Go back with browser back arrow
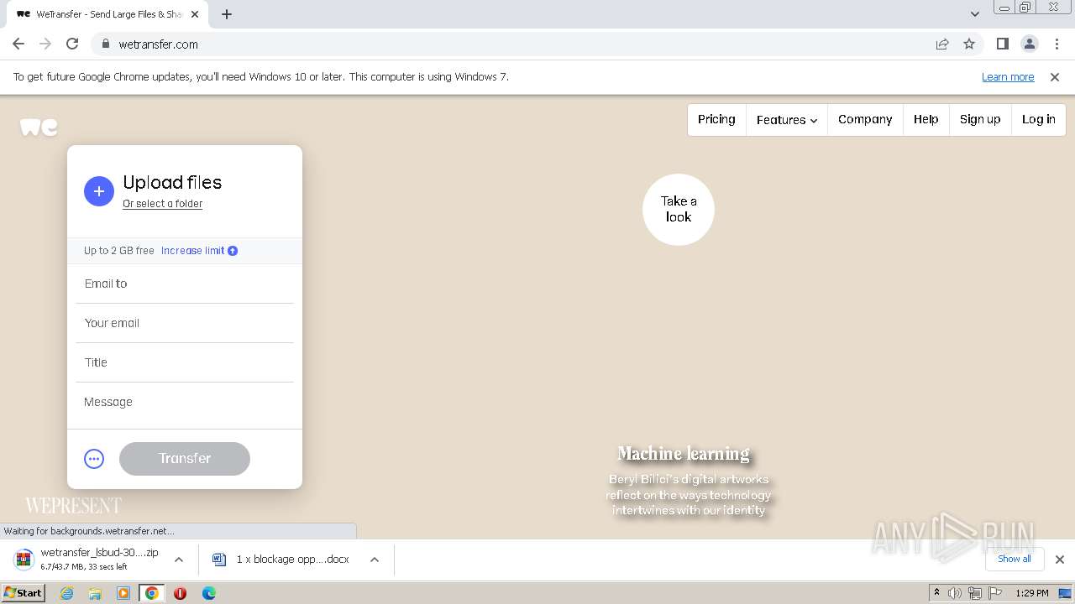The height and width of the screenshot is (604, 1075). coord(18,44)
